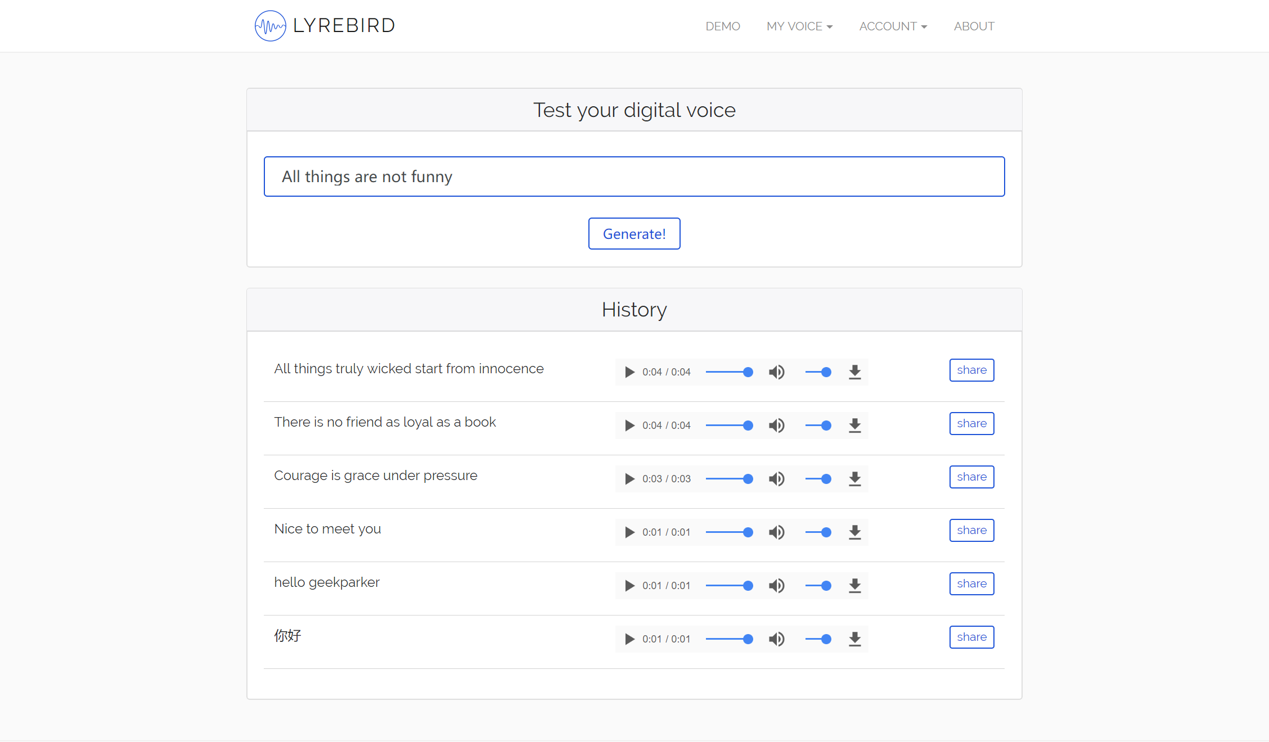1269x742 pixels.
Task: Open the MY VOICE dropdown menu
Action: [799, 26]
